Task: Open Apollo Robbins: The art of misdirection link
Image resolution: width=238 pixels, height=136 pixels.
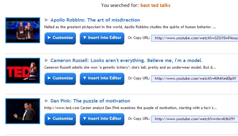Action: pos(95,20)
